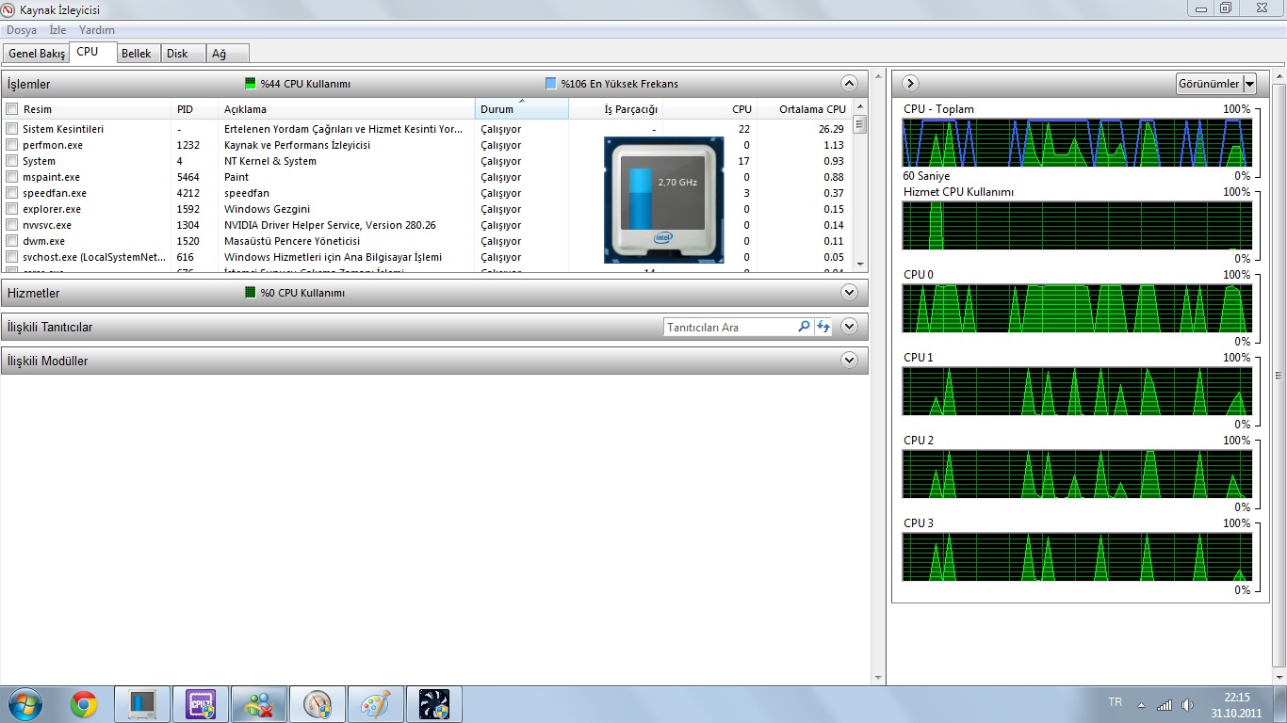Click the Hizmet CPU Kullanımı graph
Screen dimensions: 1287x723
click(1077, 225)
